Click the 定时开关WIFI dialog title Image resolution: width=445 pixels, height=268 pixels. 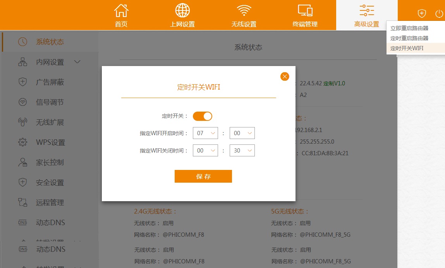pos(199,87)
